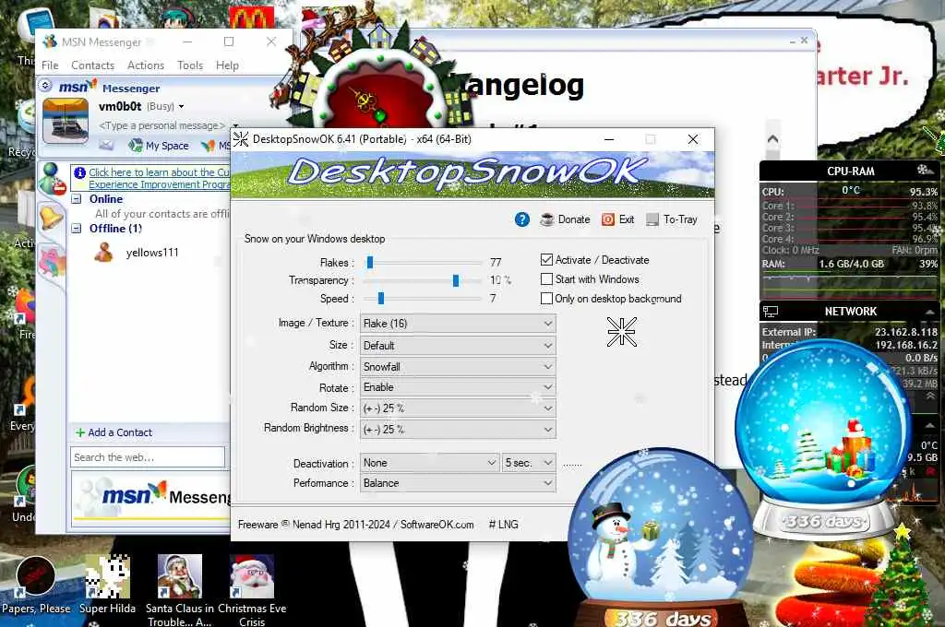Click the Type a personal message field

161,125
